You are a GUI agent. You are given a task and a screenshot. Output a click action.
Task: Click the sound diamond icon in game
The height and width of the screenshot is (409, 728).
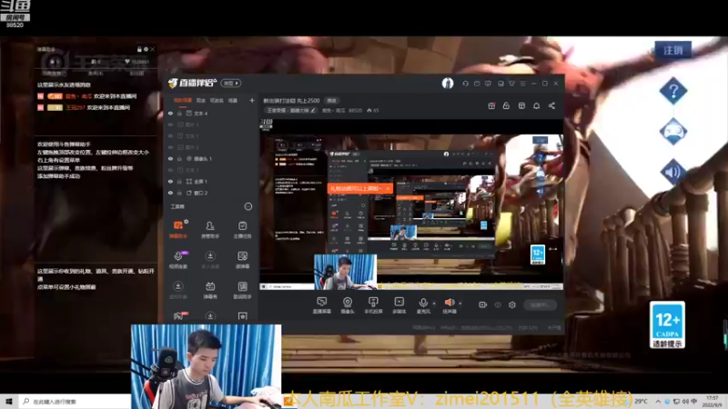[x=673, y=172]
